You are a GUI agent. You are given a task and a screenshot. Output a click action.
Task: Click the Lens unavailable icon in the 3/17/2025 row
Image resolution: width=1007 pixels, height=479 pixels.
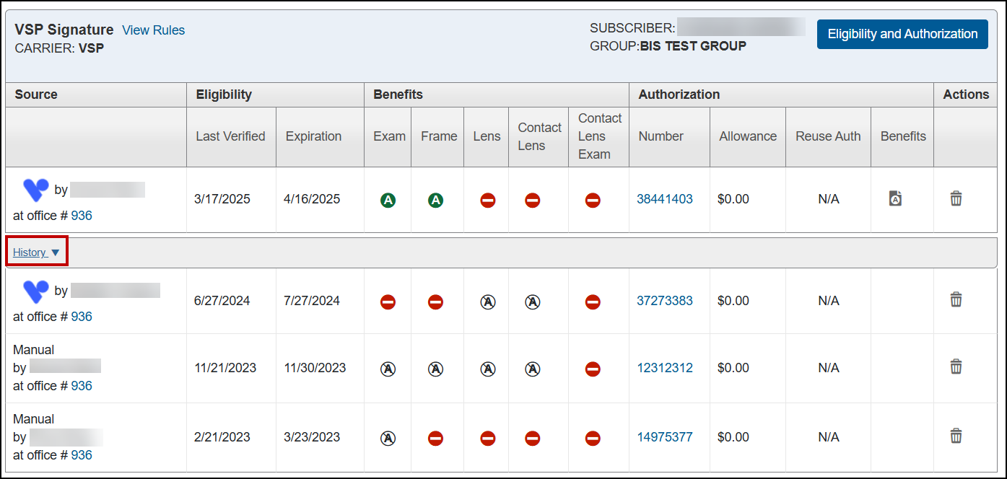488,201
